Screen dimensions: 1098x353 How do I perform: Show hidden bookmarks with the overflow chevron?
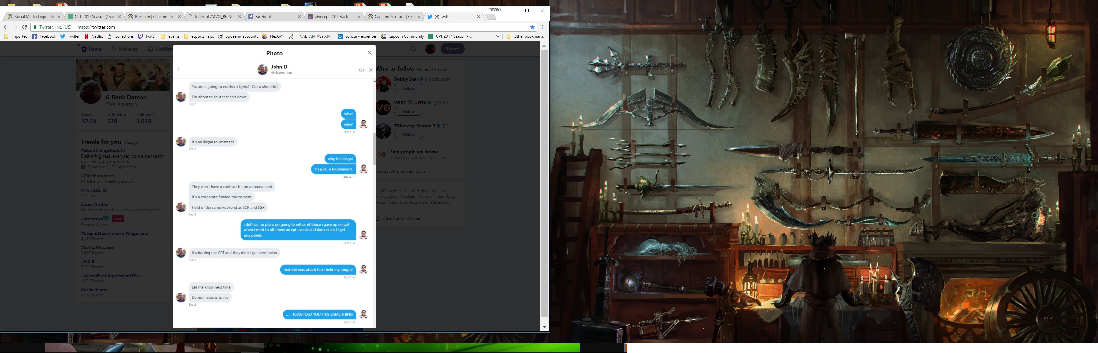(x=497, y=36)
